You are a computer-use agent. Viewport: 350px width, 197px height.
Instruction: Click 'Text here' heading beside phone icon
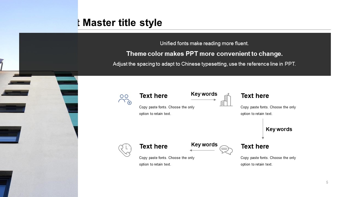pos(153,146)
